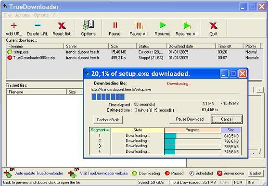The width and height of the screenshot is (268, 186).
Task: Click Cancel in the download dialog
Action: pyautogui.click(x=227, y=119)
